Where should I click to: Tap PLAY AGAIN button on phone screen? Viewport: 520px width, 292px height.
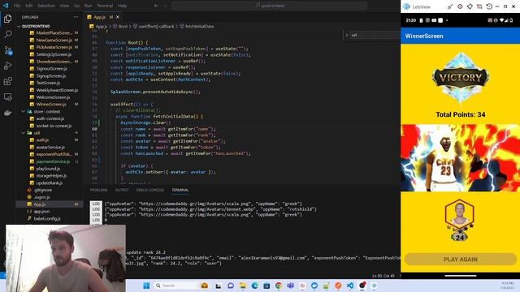pyautogui.click(x=461, y=260)
